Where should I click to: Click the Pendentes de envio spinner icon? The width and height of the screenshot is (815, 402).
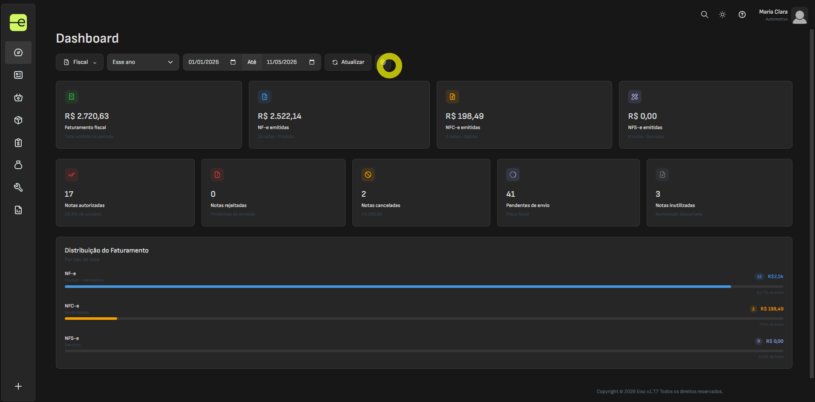[513, 175]
